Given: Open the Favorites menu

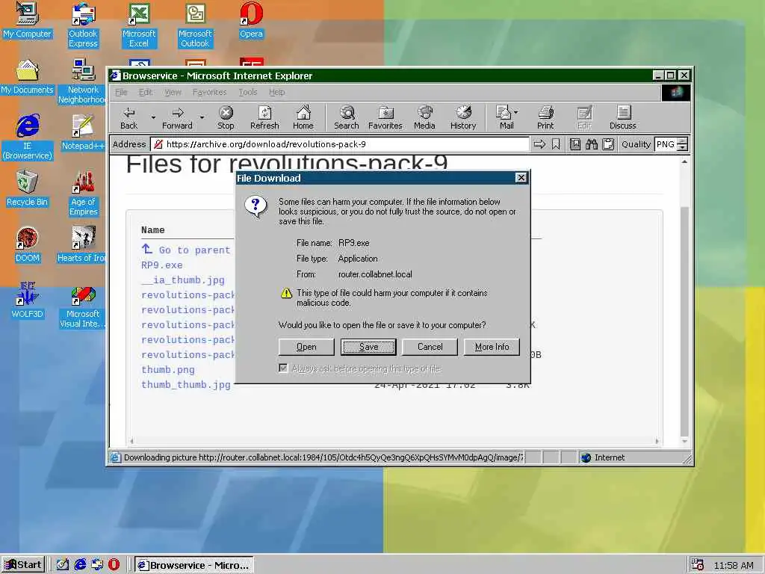Looking at the screenshot, I should 210,92.
